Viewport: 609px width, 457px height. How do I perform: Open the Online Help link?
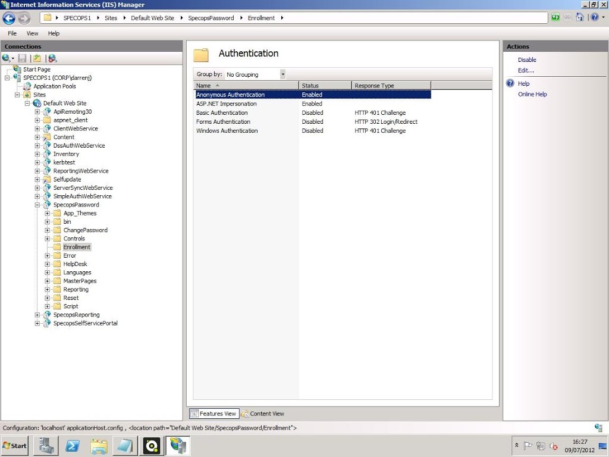(532, 94)
